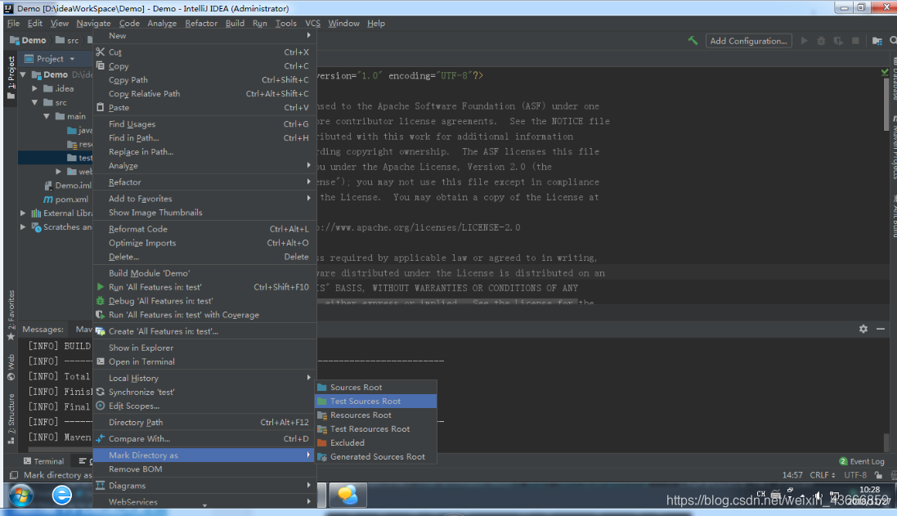The height and width of the screenshot is (516, 897).
Task: Collapse the src folder node
Action: [x=35, y=102]
